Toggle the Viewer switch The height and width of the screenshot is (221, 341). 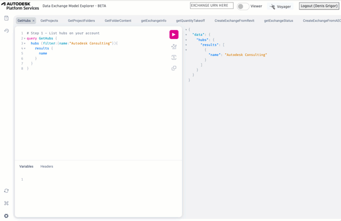point(242,6)
